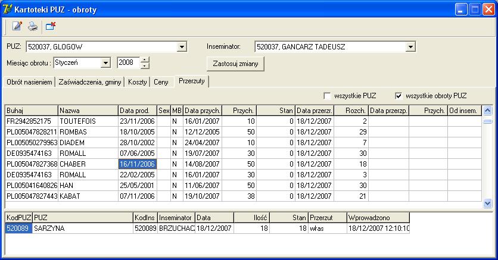Click the włas cell in Przerzut column
The width and height of the screenshot is (498, 260).
click(x=328, y=228)
